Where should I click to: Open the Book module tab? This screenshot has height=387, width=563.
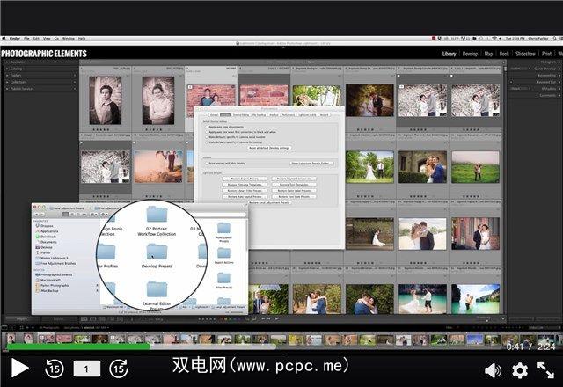504,54
